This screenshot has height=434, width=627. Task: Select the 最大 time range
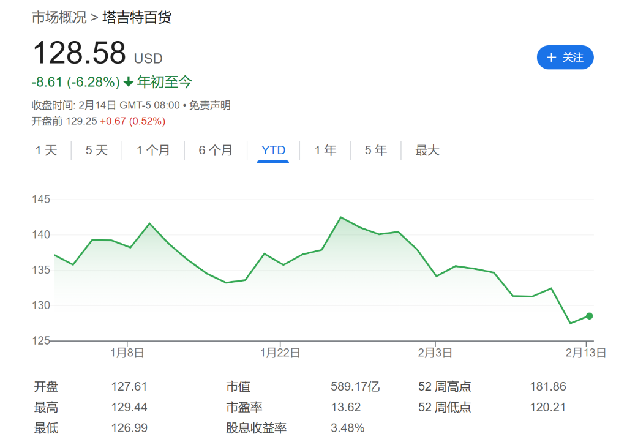point(426,150)
